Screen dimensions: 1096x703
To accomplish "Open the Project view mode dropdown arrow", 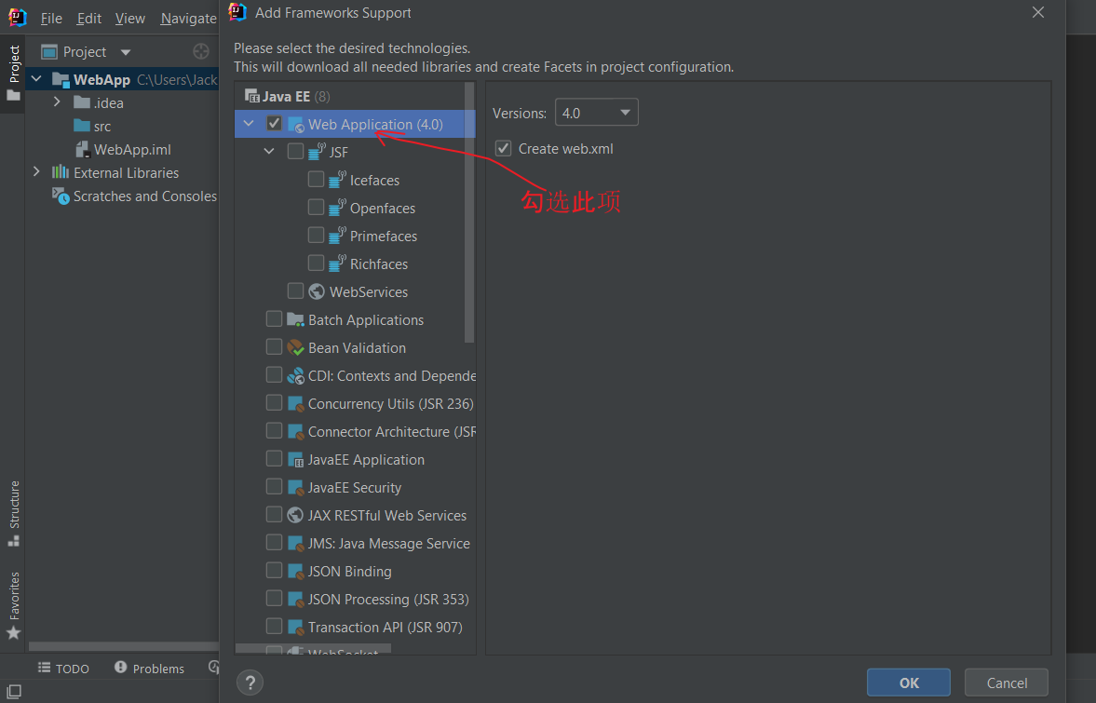I will tap(125, 52).
